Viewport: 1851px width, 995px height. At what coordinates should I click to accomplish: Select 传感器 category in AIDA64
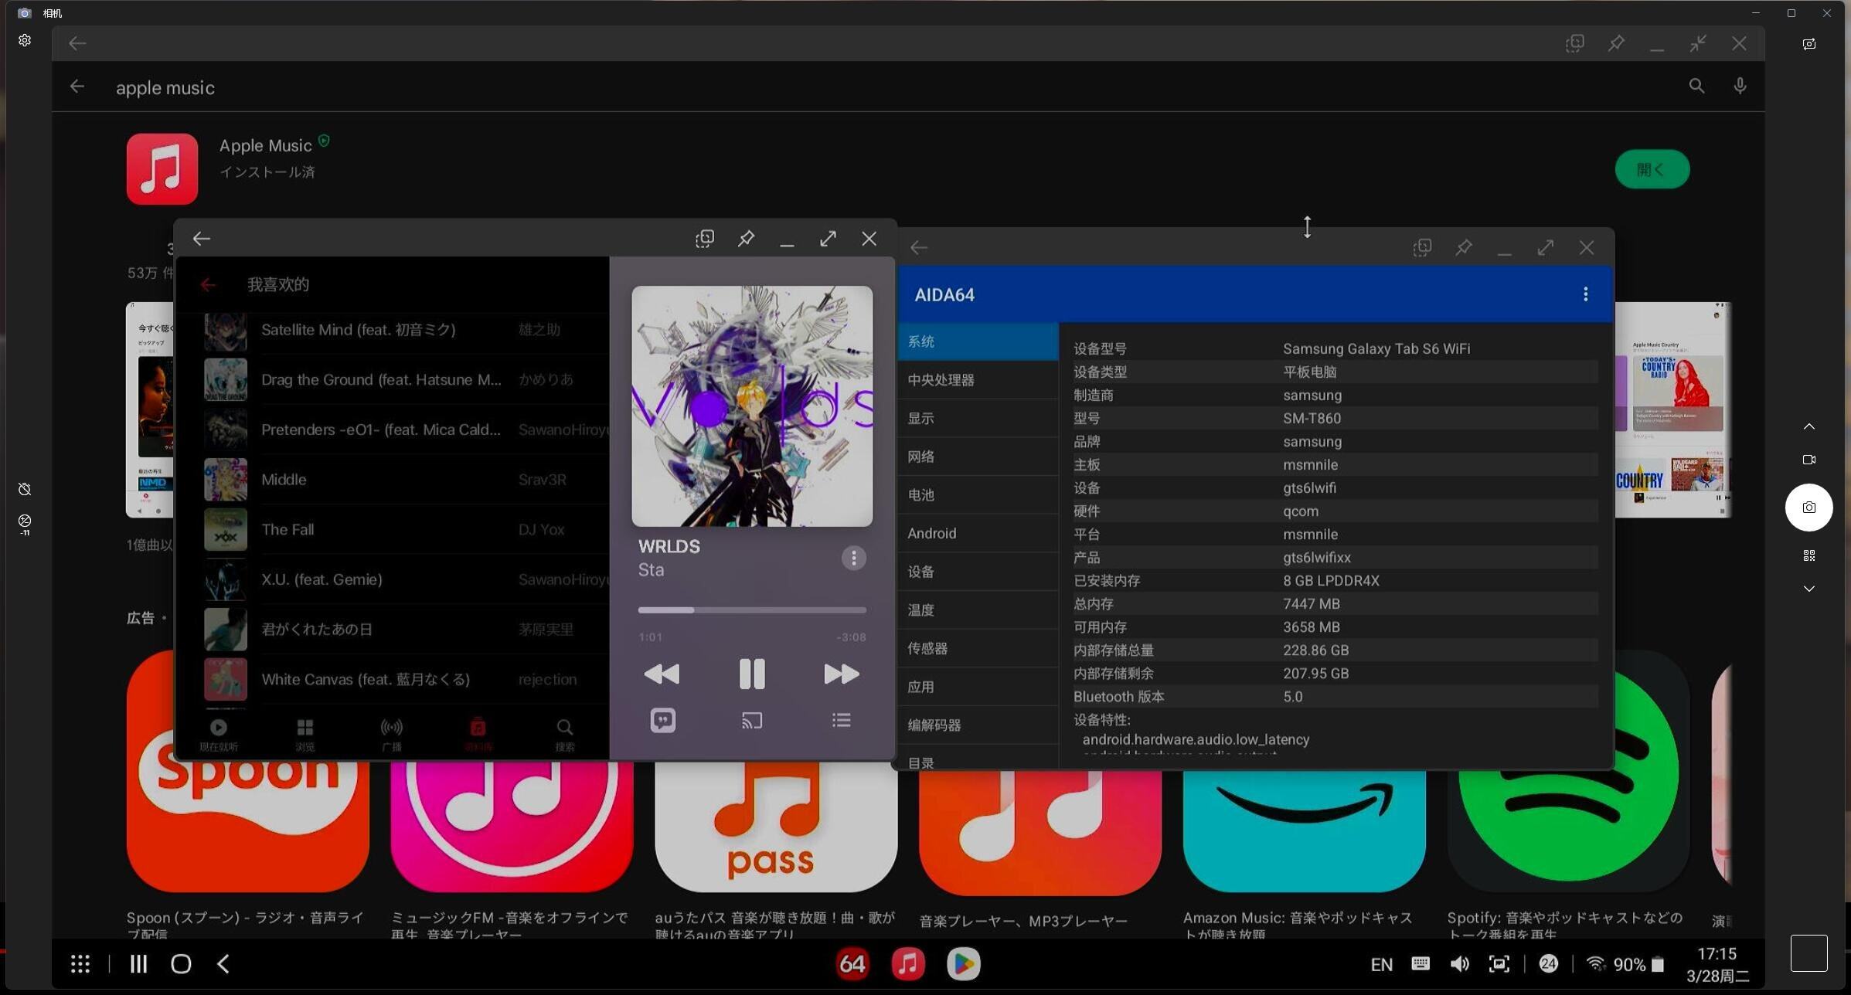(978, 648)
